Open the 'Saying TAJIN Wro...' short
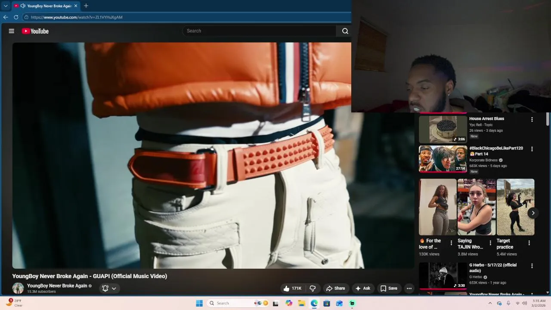This screenshot has height=310, width=551. (477, 207)
